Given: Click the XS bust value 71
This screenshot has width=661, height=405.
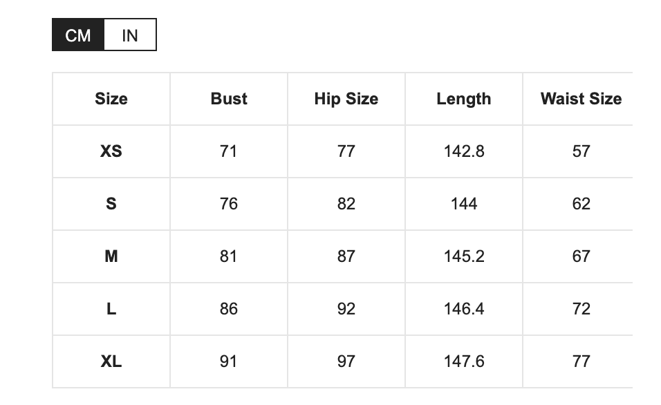Looking at the screenshot, I should point(229,151).
